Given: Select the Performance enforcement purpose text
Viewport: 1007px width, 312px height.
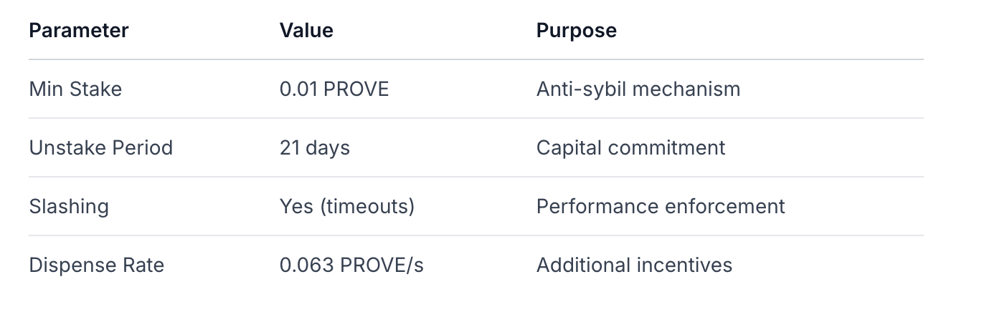Looking at the screenshot, I should point(660,207).
